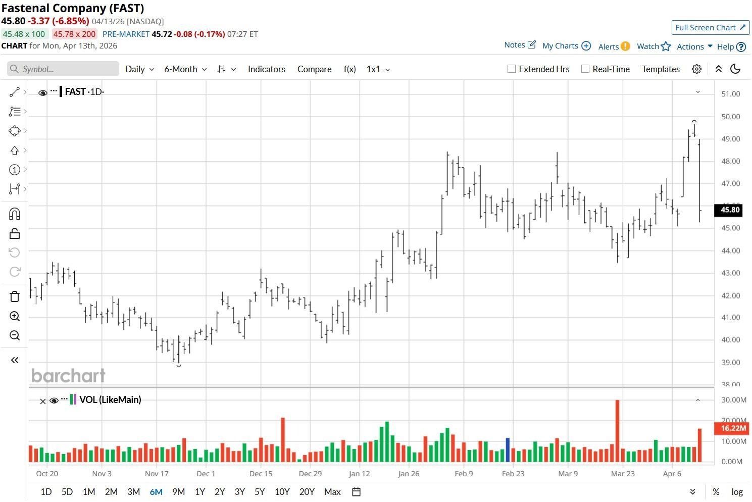Enable the Real-Time checkbox
Viewport: 752px width, 502px height.
point(585,69)
